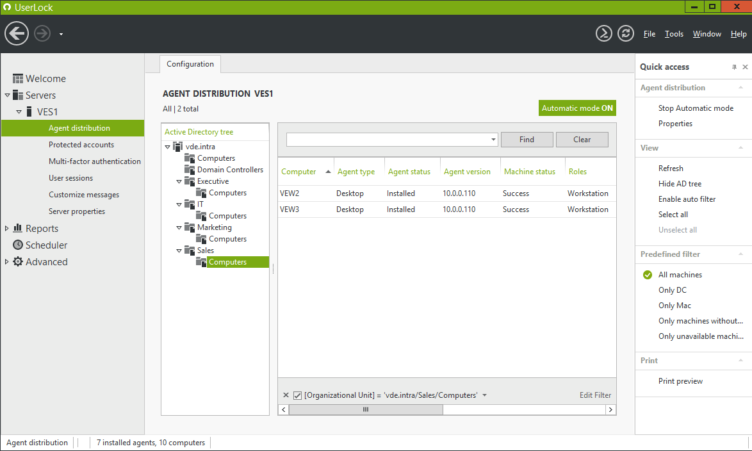Collapse the Servers tree node
This screenshot has width=752, height=451.
pos(7,95)
